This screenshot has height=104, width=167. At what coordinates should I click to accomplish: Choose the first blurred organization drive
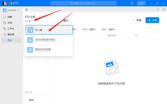(49, 40)
